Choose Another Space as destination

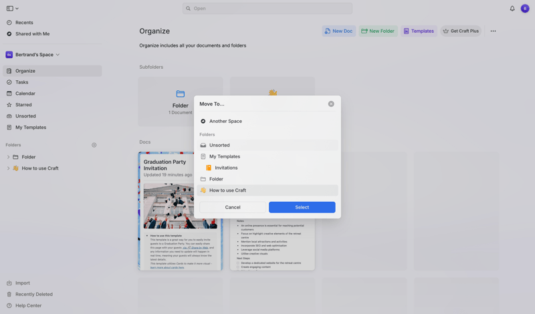click(225, 121)
